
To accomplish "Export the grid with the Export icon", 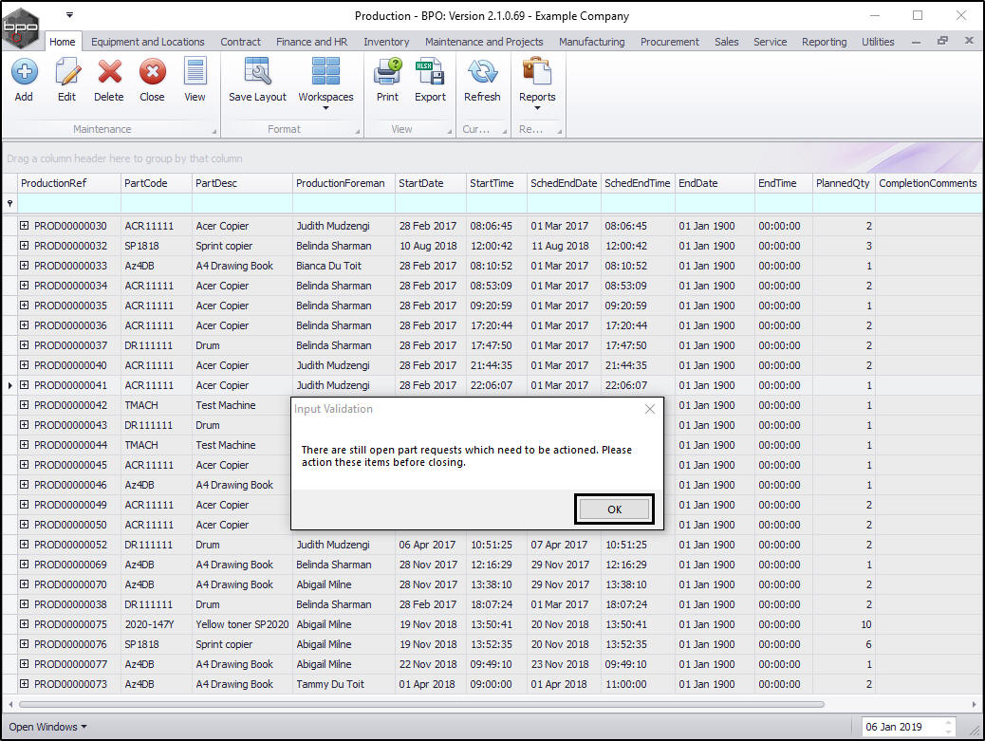I will 430,80.
